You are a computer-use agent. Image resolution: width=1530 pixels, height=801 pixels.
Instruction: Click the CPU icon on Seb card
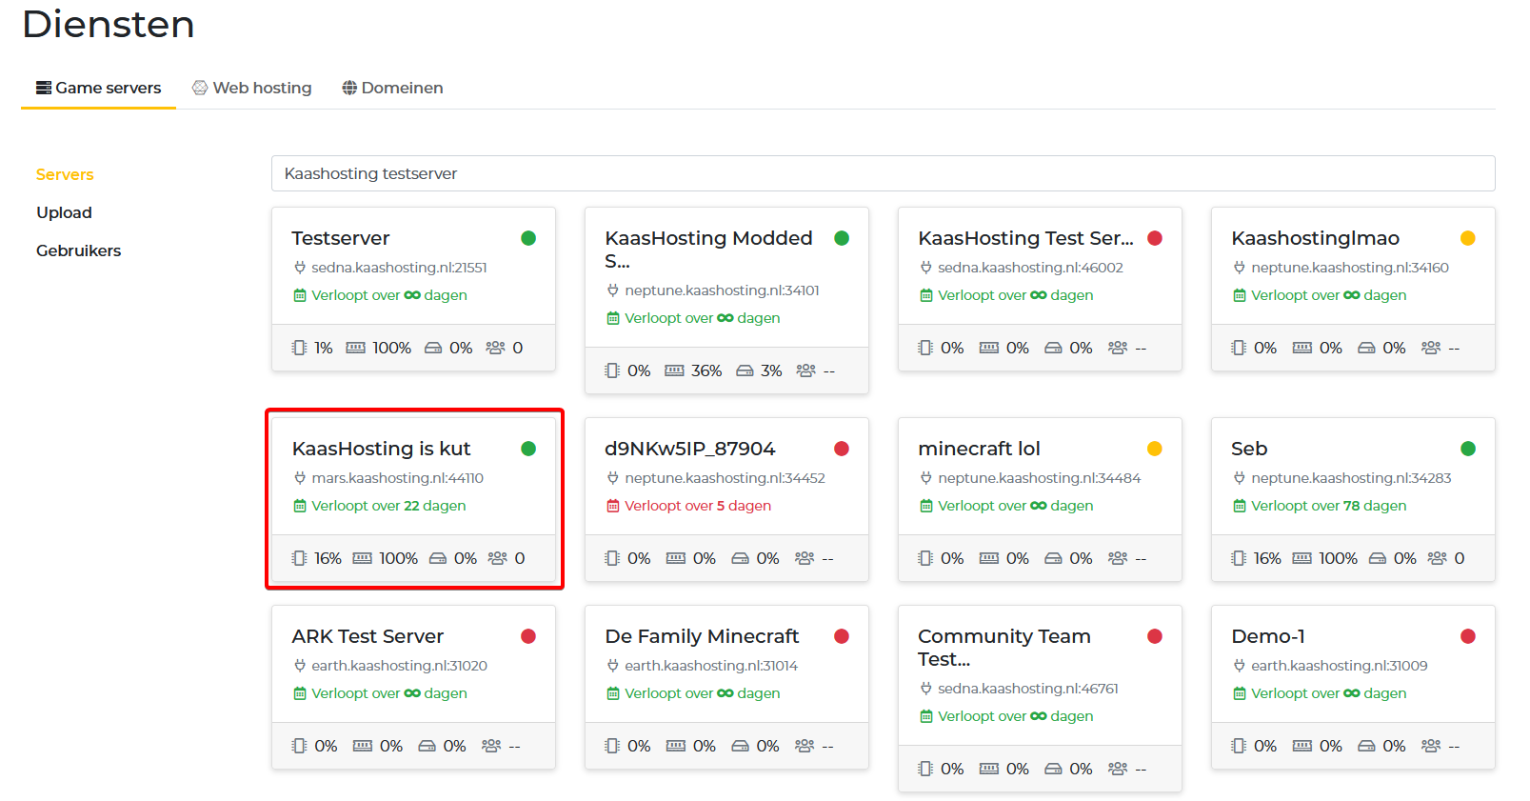tap(1238, 558)
